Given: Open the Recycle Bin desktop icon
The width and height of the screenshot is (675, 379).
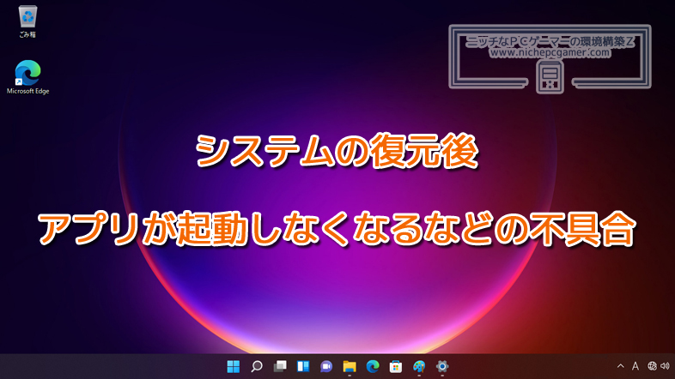Looking at the screenshot, I should (28, 21).
